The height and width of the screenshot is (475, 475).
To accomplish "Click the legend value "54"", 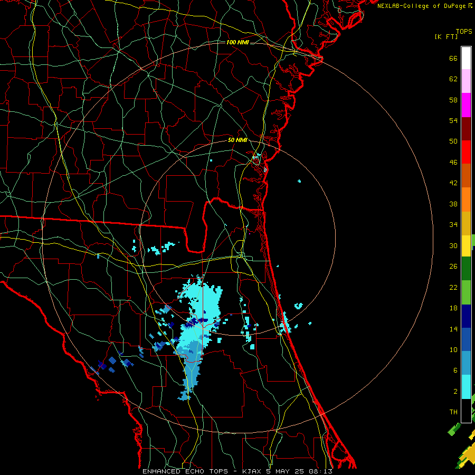I will coord(453,120).
